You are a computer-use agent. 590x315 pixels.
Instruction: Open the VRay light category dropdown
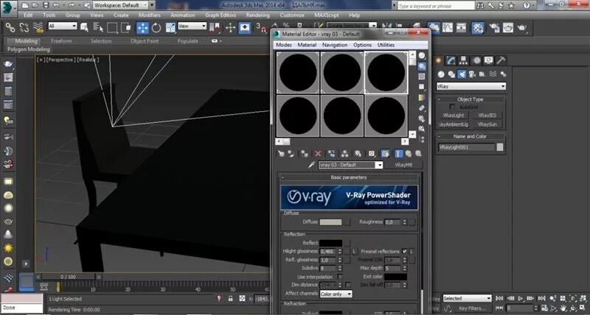(471, 86)
